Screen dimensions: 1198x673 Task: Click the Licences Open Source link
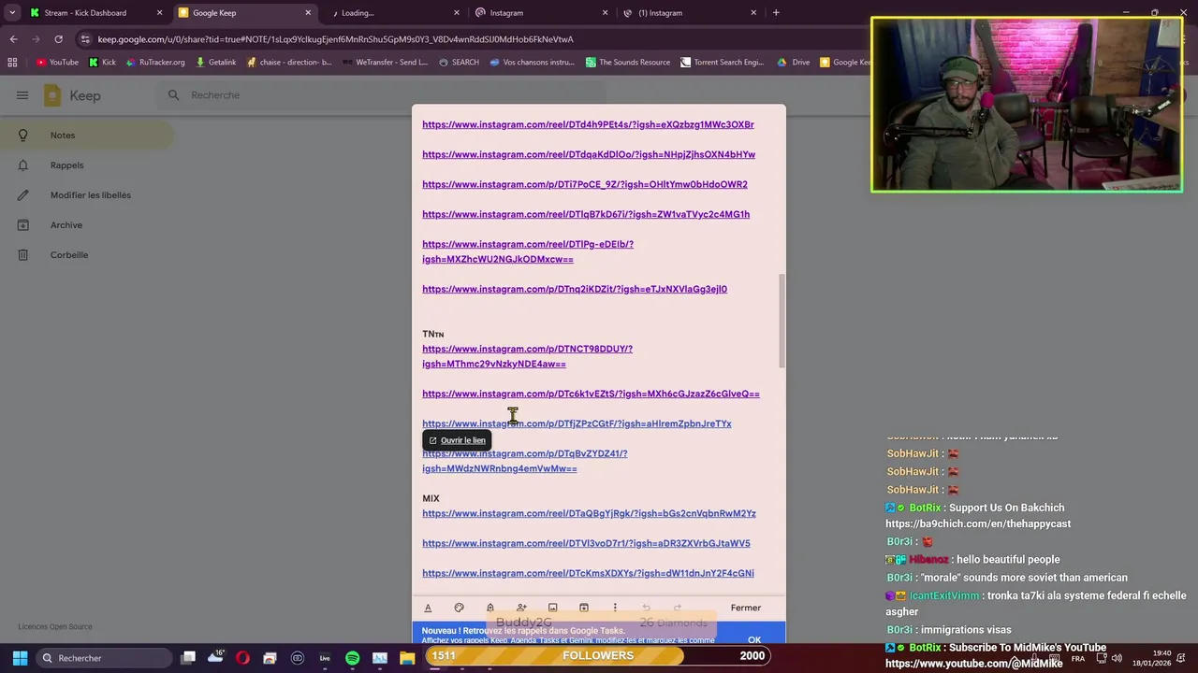55,626
